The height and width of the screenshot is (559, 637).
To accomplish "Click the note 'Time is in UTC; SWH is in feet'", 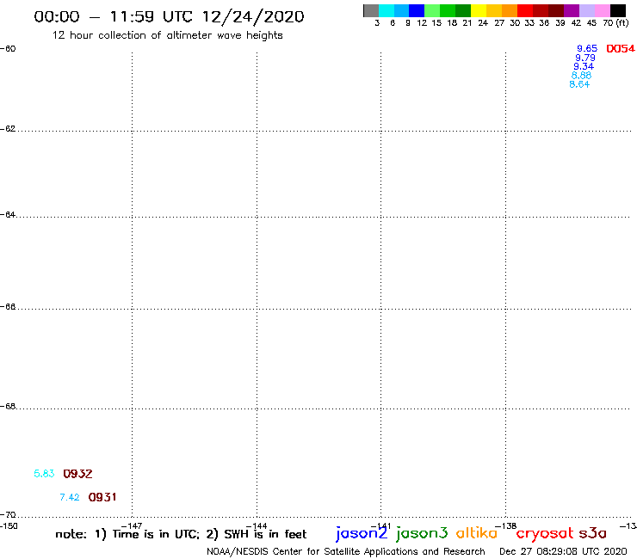I will 181,534.
